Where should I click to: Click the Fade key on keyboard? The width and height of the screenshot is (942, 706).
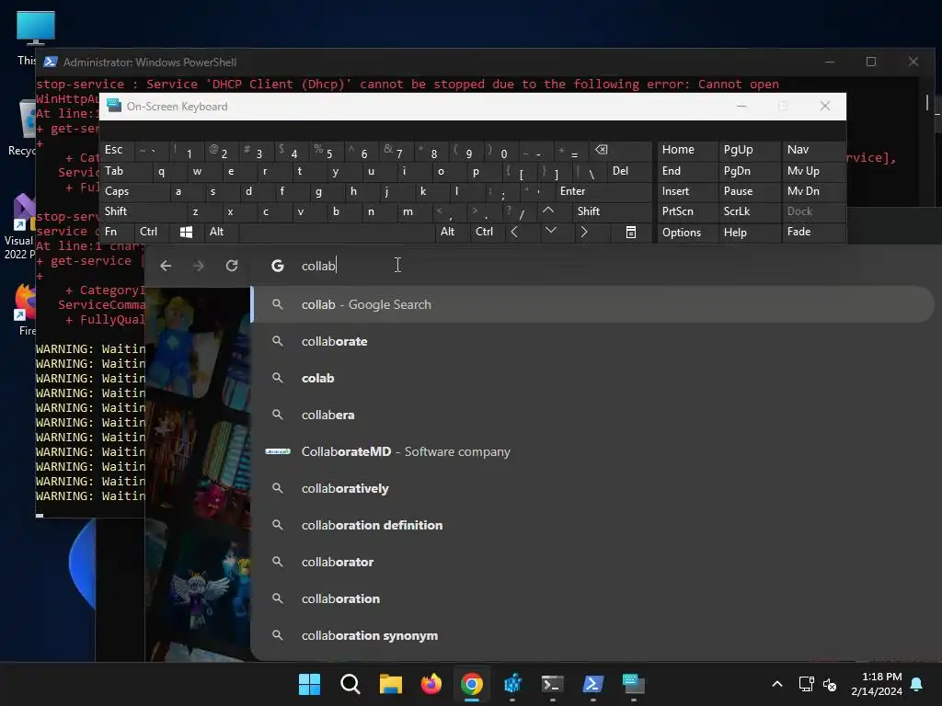pyautogui.click(x=813, y=232)
